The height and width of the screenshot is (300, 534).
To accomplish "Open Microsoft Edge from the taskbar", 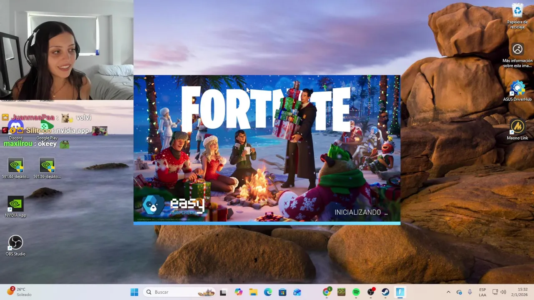I will click(268, 292).
